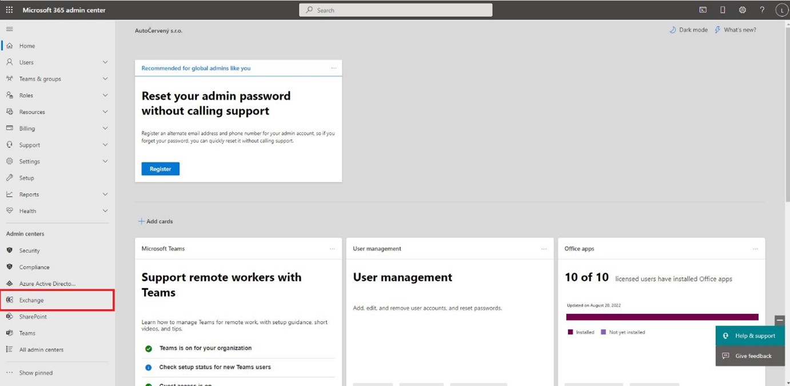Viewport: 790px width, 386px height.
Task: Click Give feedback button
Action: (x=749, y=356)
